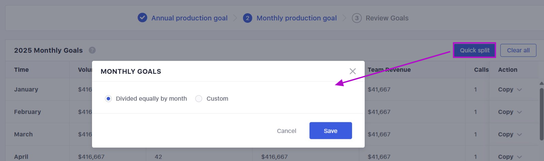Cancel the Monthly Goals dialog
Screen dimensions: 544x161
point(286,131)
